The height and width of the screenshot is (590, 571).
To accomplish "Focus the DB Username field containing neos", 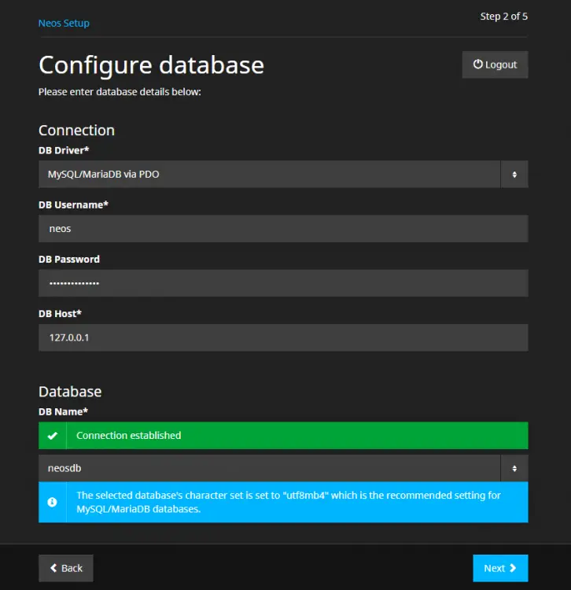I will 283,229.
